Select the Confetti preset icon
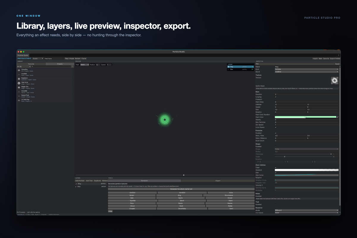The height and width of the screenshot is (238, 357). pyautogui.click(x=19, y=74)
